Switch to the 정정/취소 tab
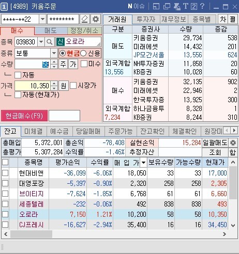 pyautogui.click(x=84, y=31)
